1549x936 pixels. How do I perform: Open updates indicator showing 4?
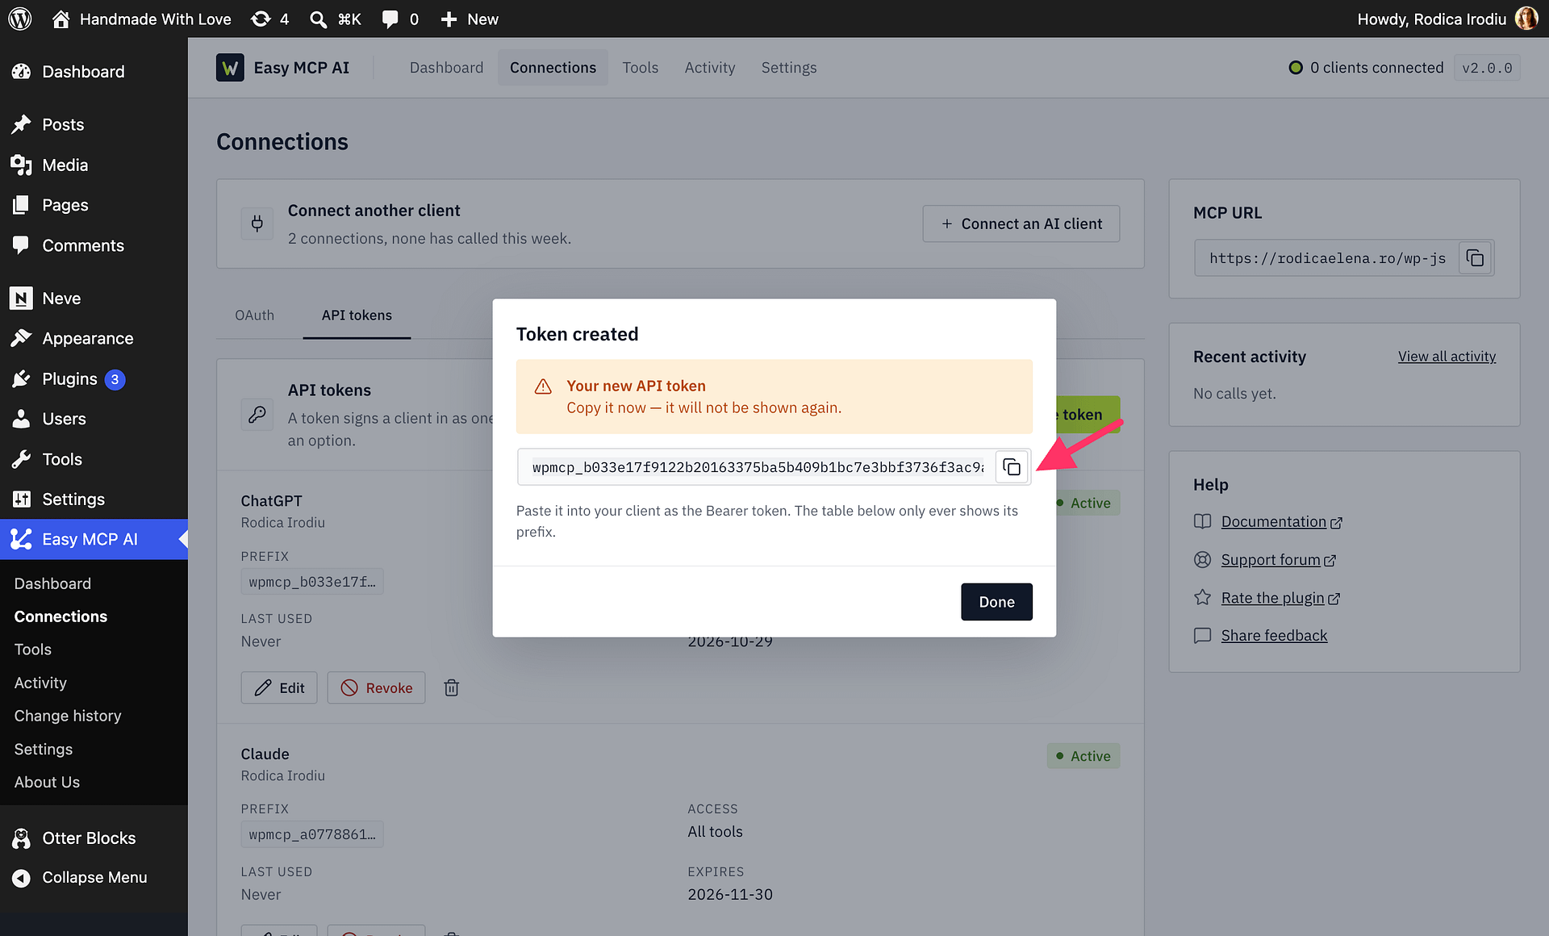coord(269,19)
